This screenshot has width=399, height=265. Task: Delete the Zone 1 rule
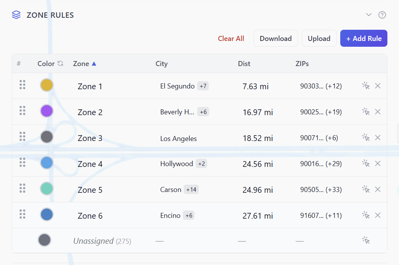(378, 86)
